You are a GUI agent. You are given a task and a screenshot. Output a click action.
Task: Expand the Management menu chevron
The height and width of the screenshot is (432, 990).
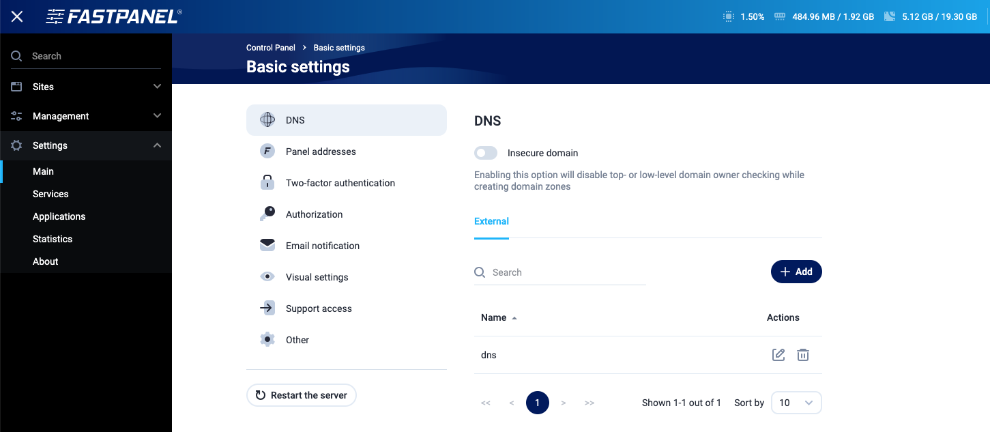coord(157,116)
